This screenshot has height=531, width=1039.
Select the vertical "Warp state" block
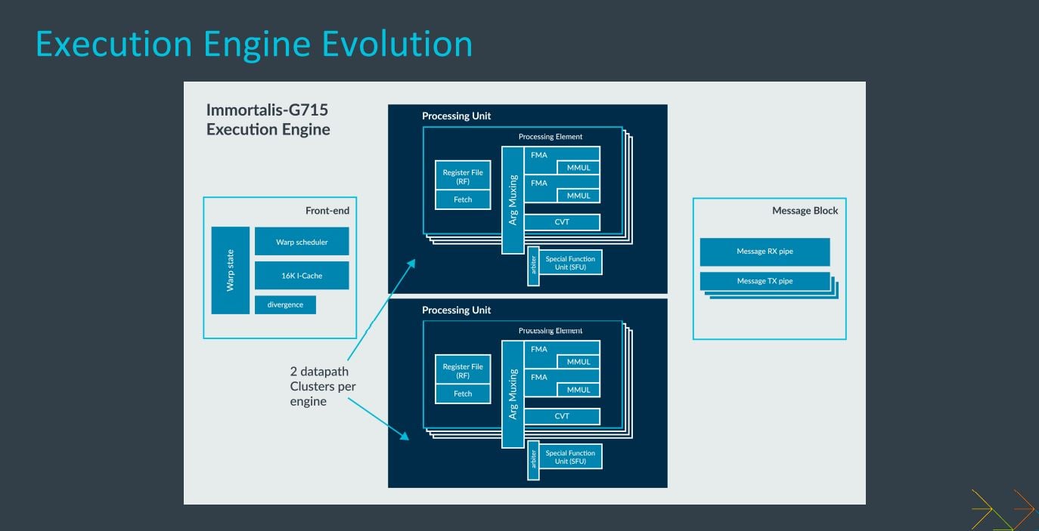click(x=230, y=270)
